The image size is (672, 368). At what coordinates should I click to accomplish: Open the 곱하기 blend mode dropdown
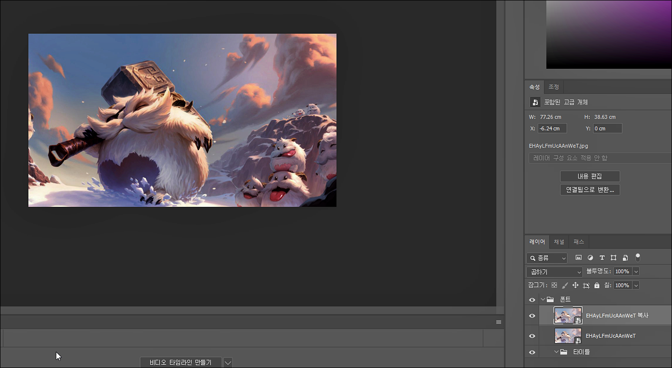point(555,272)
